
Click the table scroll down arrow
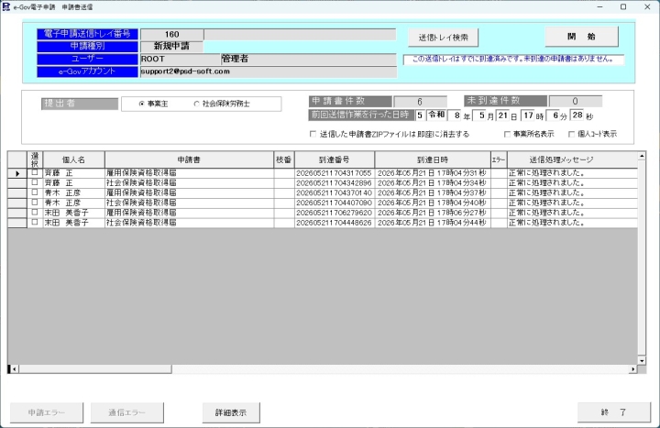coord(642,360)
